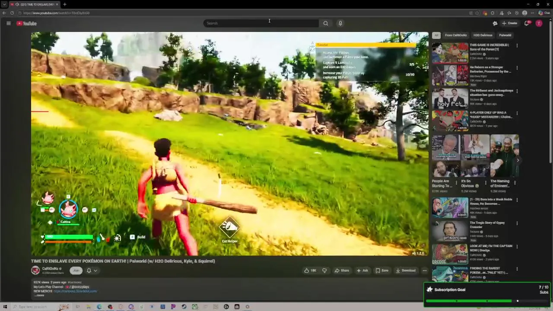
Task: Open the Windows Start menu
Action: click(x=5, y=307)
